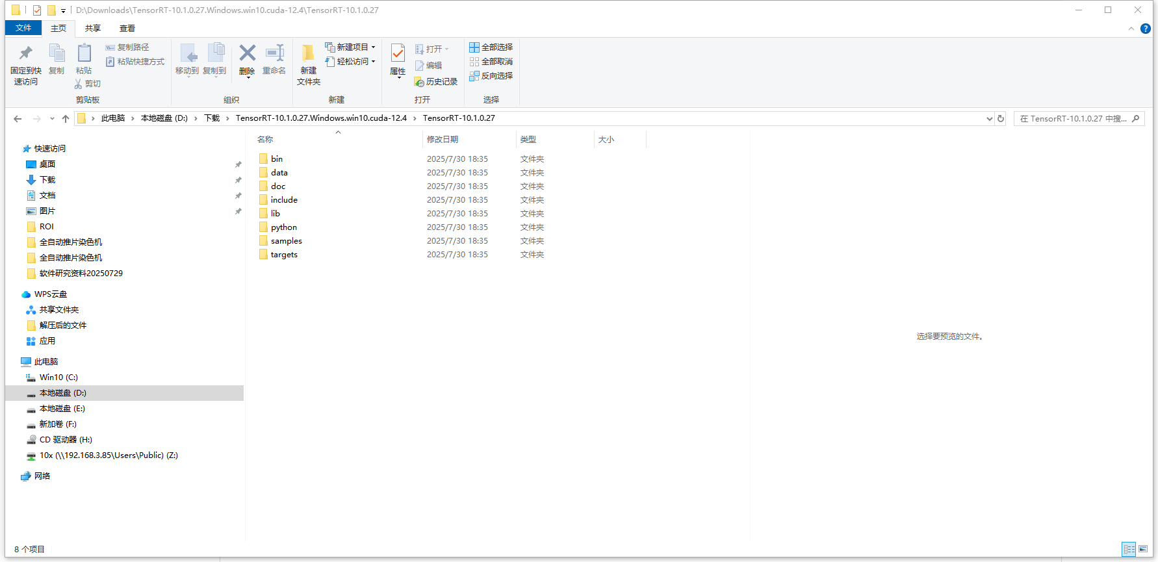The image size is (1158, 562).
Task: Open the Help question mark icon
Action: pyautogui.click(x=1146, y=29)
